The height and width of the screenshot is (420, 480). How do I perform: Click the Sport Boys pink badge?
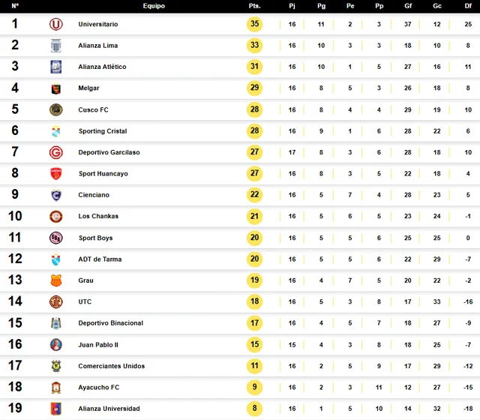click(56, 238)
